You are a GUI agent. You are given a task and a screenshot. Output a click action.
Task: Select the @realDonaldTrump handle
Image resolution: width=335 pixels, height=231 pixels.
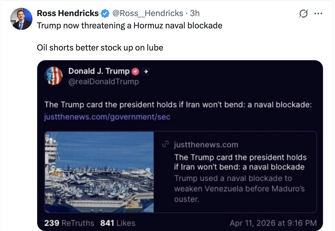click(x=103, y=82)
